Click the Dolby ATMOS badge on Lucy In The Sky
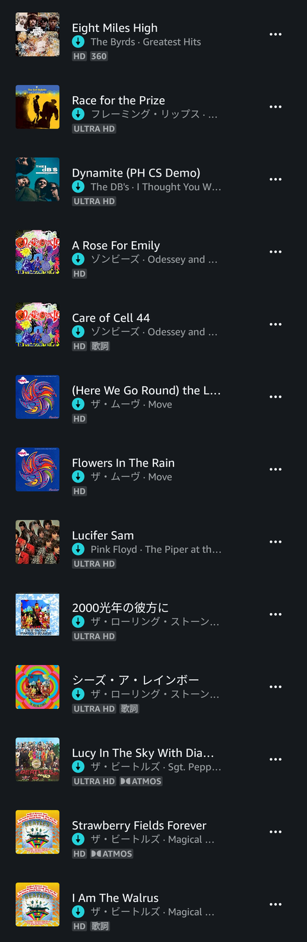This screenshot has width=307, height=942. pos(141,781)
